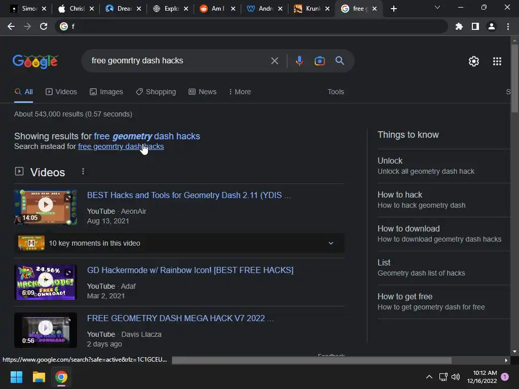The width and height of the screenshot is (519, 389).
Task: Switch to the Images results tab
Action: coord(106,92)
